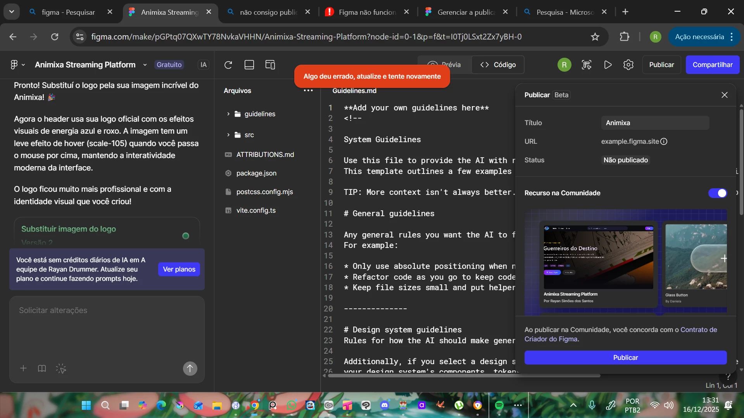Click the send prompt arrow button
Viewport: 744px width, 418px height.
190,368
